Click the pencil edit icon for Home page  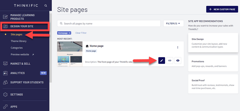pos(161,61)
